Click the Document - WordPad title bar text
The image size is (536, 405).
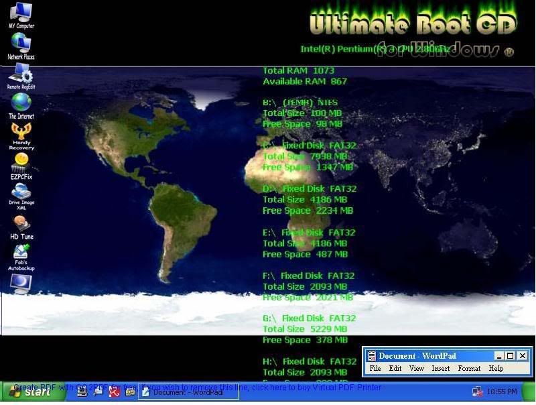point(417,356)
